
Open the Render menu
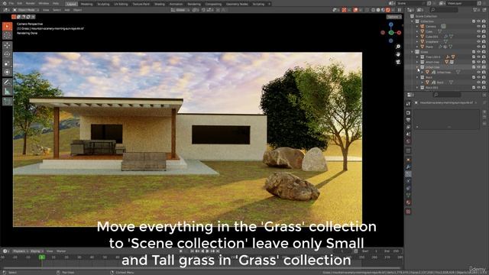[31, 3]
